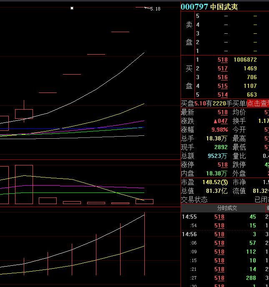Click the 涨停 limit-up price 518
Viewport: 269px width, 287px height.
[x=222, y=165]
